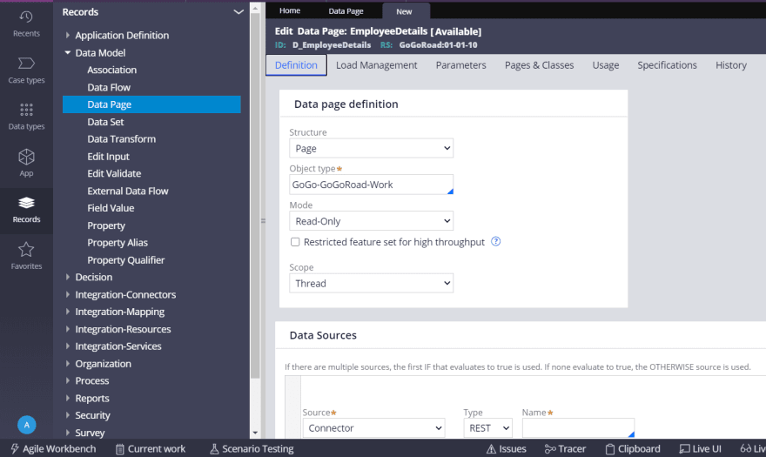Viewport: 766px width, 457px height.
Task: Open the Type dropdown showing REST
Action: [x=487, y=427]
